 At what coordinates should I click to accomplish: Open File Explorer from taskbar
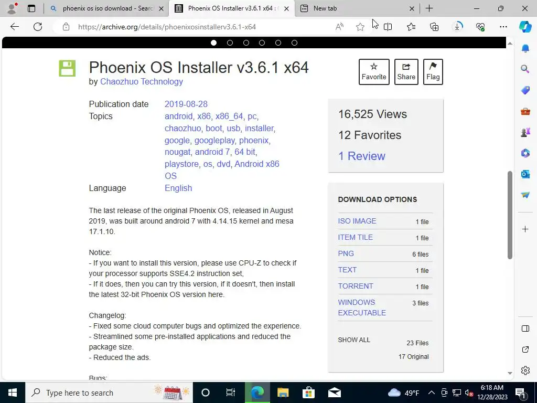[x=283, y=393]
